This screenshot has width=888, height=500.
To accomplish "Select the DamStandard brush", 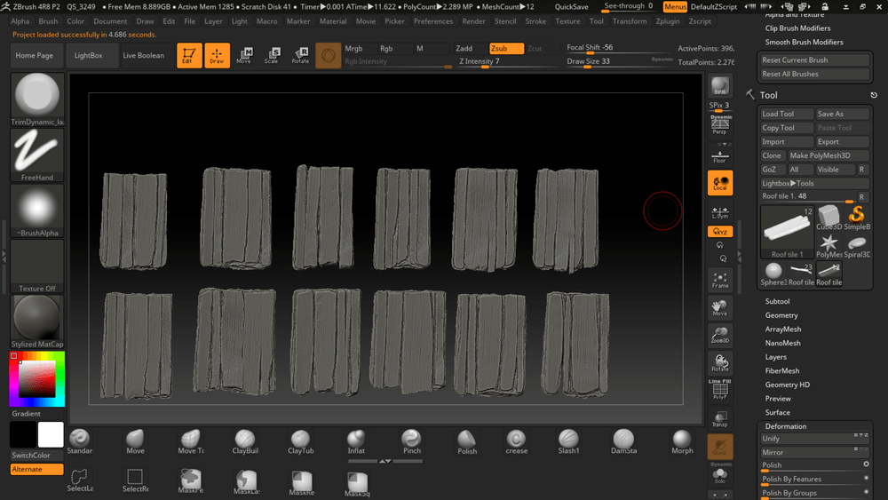I will click(623, 440).
